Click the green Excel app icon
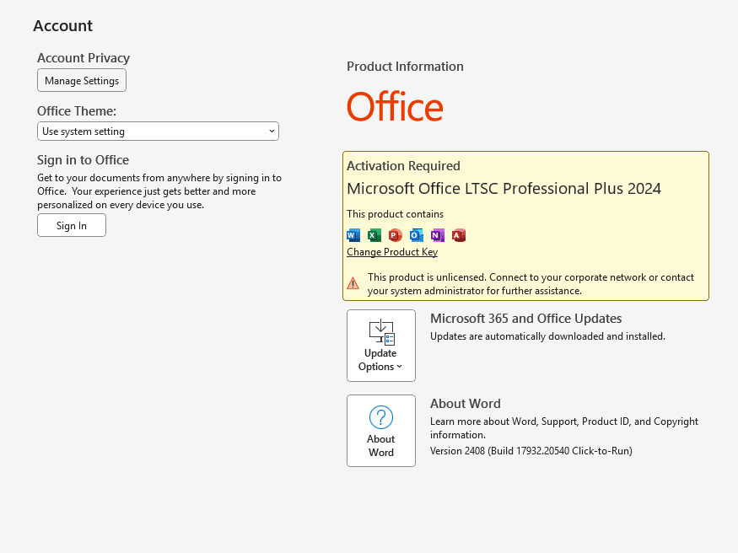The height and width of the screenshot is (553, 738). point(374,235)
